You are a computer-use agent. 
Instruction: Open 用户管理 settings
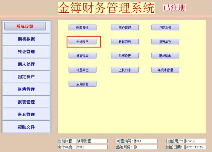point(125,27)
